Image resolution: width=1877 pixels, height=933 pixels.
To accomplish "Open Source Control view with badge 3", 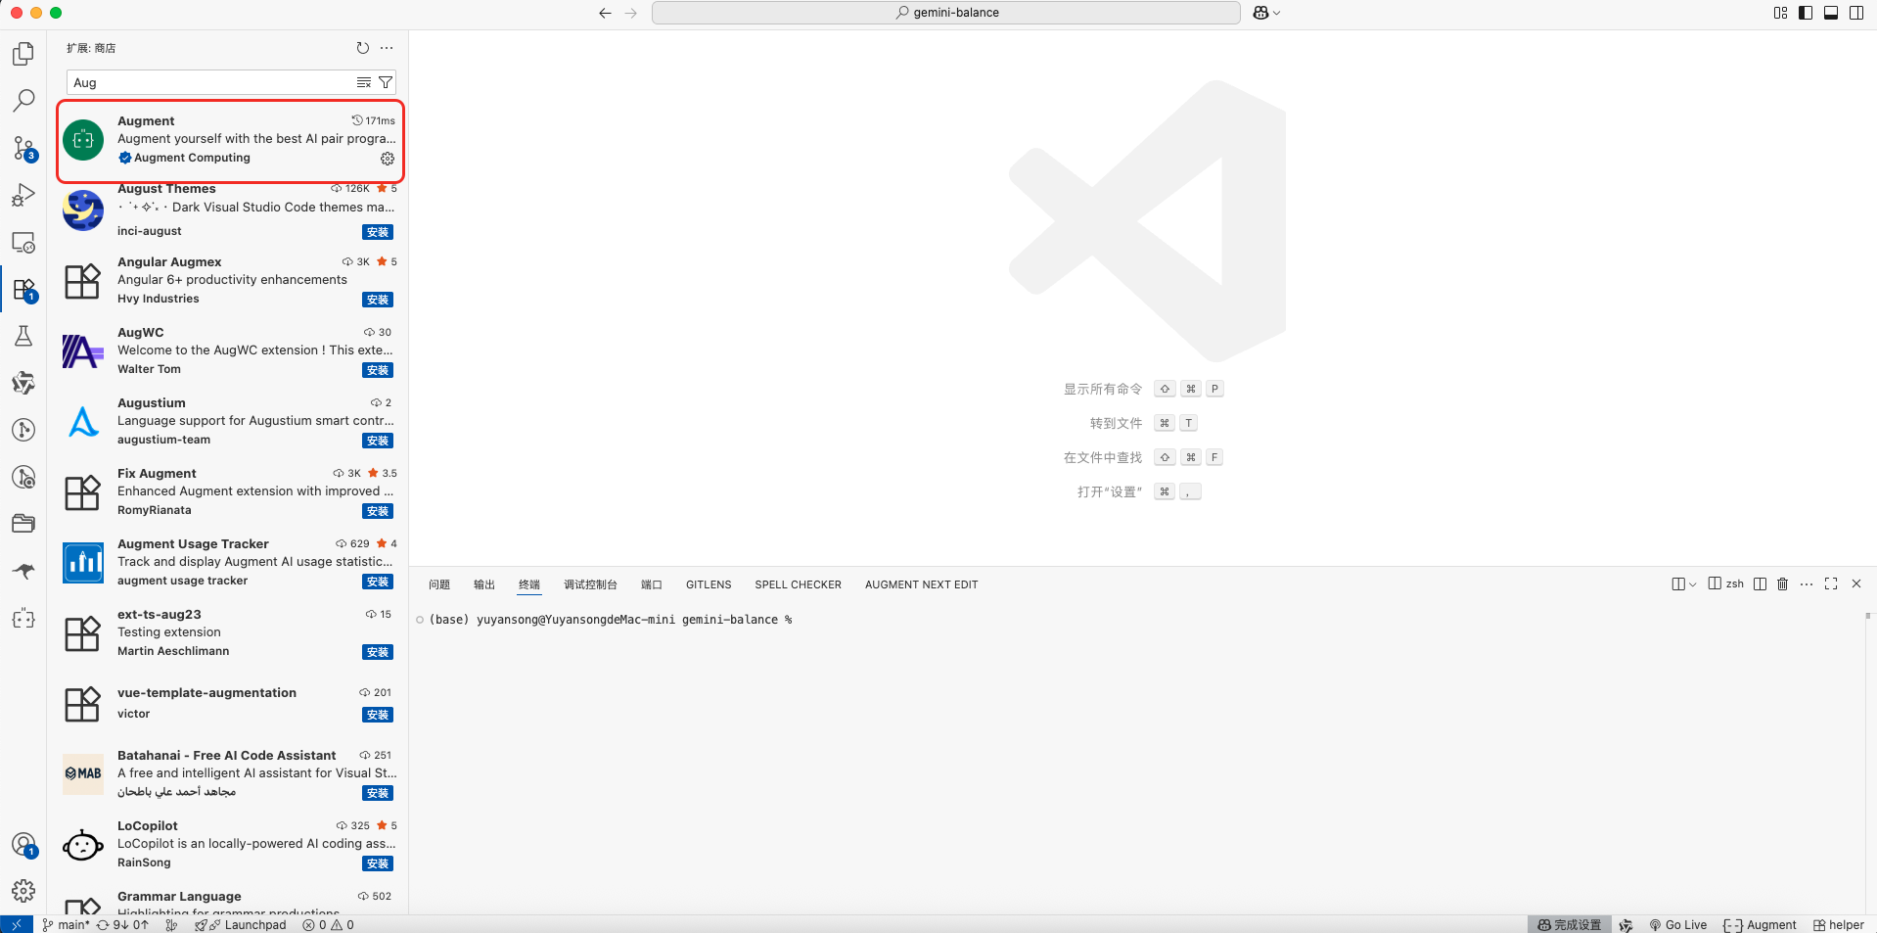I will coord(23,148).
